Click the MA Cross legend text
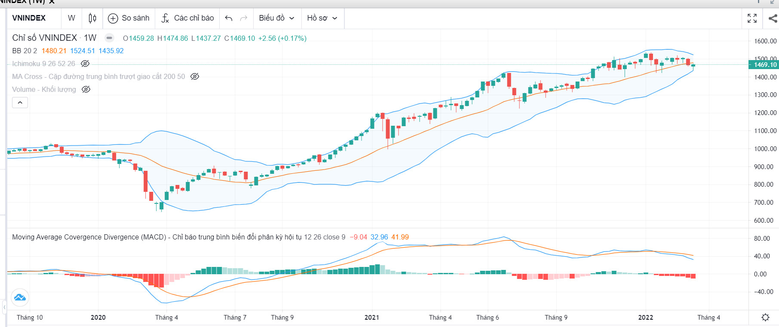This screenshot has height=327, width=779. point(98,76)
